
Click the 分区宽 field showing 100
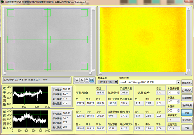coord(172,101)
